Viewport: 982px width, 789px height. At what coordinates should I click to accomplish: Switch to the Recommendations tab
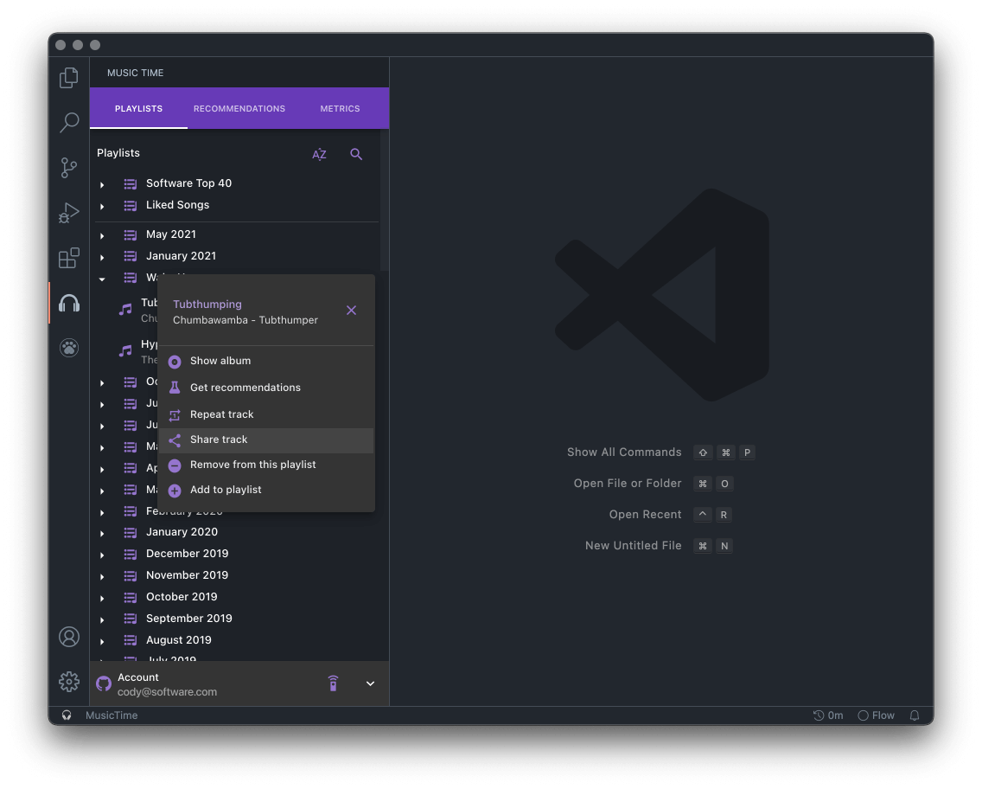[x=239, y=109]
